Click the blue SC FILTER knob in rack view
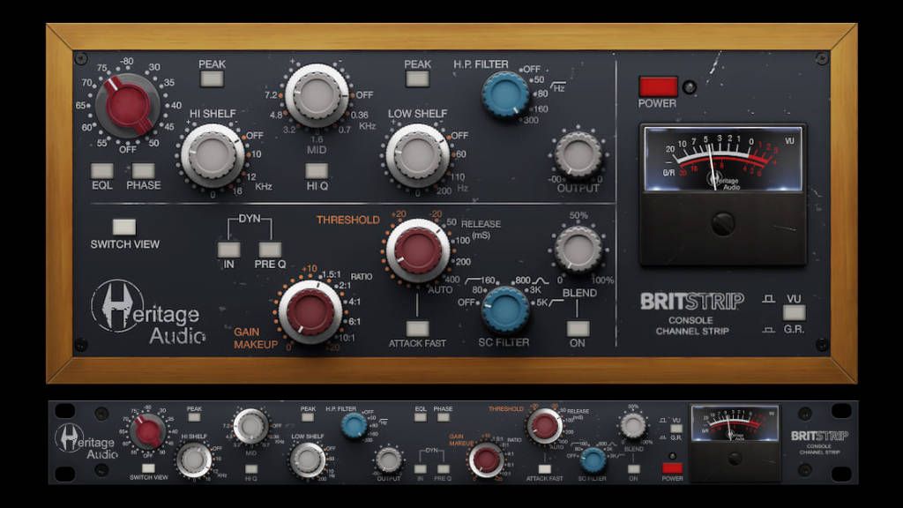Screen dimensions: 903x508 592,459
